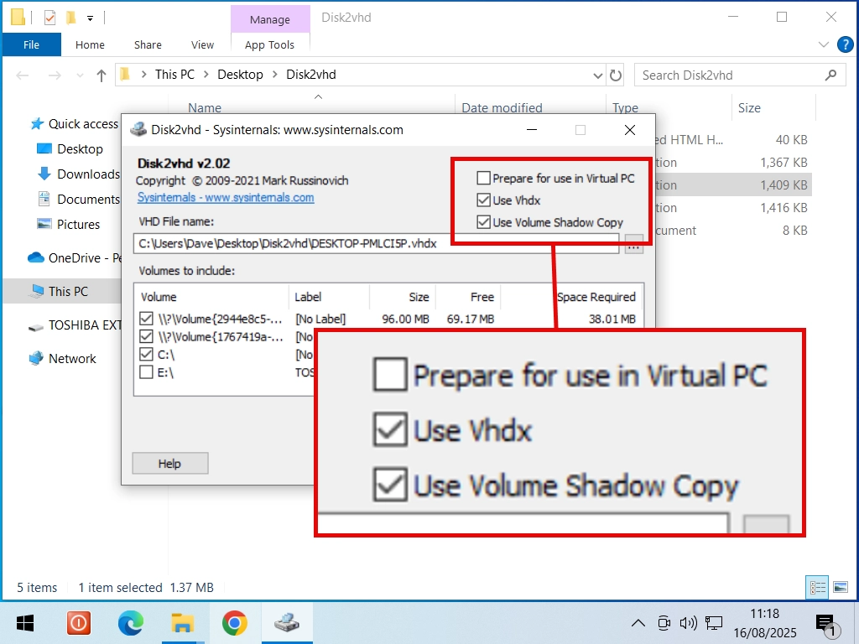
Task: Open the App Tools ribbon tab
Action: (269, 45)
